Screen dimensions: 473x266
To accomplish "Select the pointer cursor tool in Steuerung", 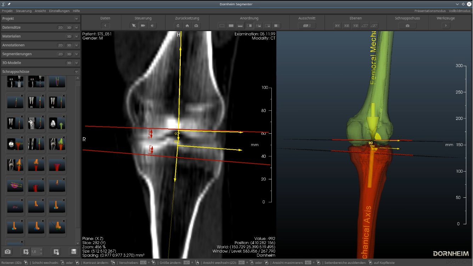I will pos(134,25).
